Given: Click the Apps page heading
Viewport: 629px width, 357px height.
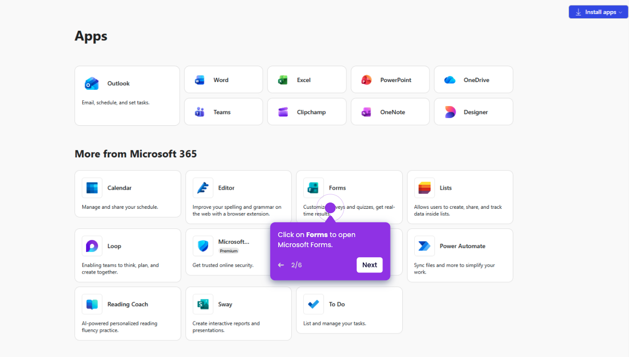Looking at the screenshot, I should tap(91, 36).
